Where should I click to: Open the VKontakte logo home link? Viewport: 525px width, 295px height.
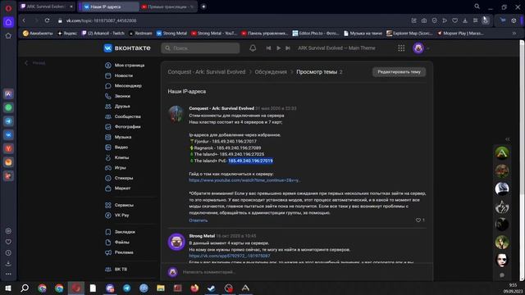click(x=127, y=48)
